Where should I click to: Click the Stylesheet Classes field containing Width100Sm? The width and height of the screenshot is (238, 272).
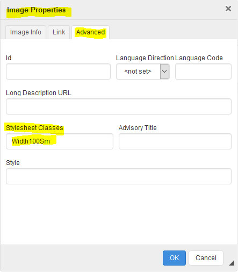click(60, 141)
